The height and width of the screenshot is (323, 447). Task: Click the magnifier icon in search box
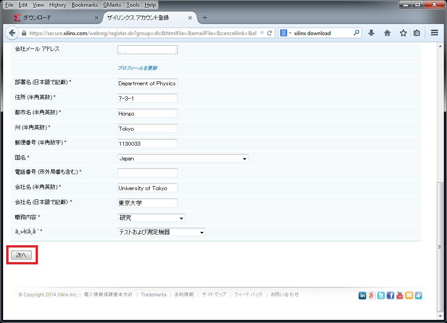coord(356,33)
